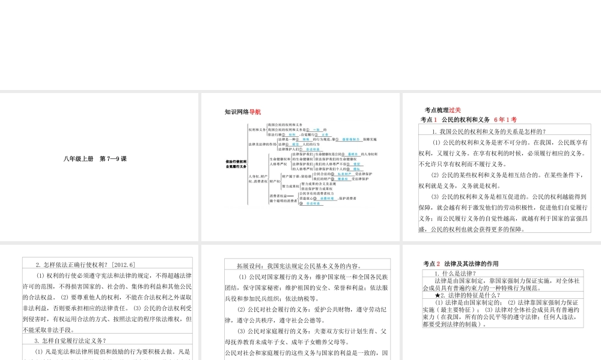Click the '消费者权益—做个聪明的消费者' node
Viewport: 601px width, 360px height.
[x=283, y=198]
